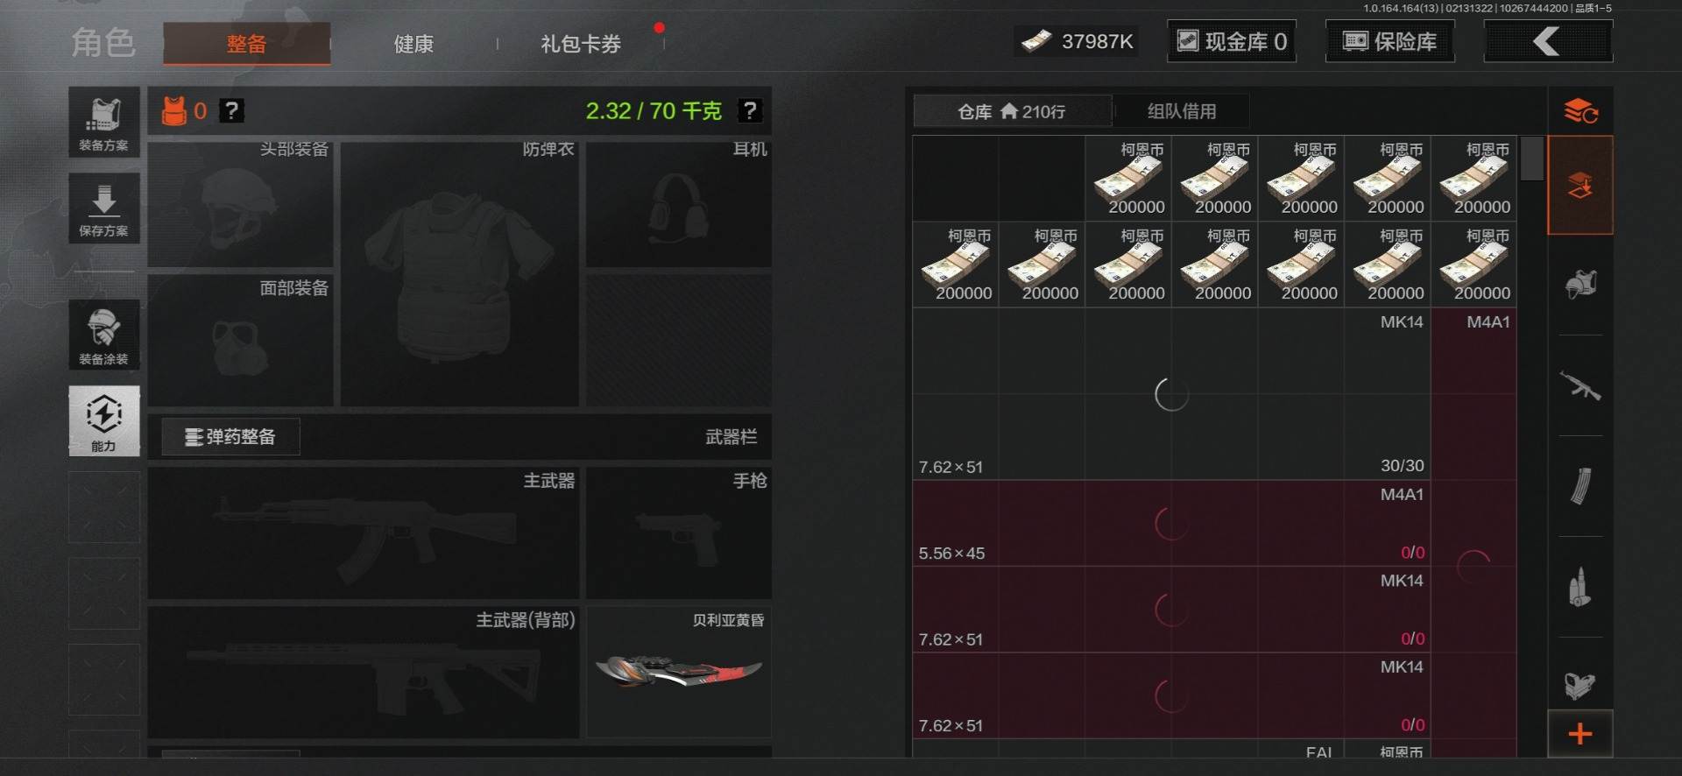Select the 贝利亚黄昏 knife slot

point(679,672)
